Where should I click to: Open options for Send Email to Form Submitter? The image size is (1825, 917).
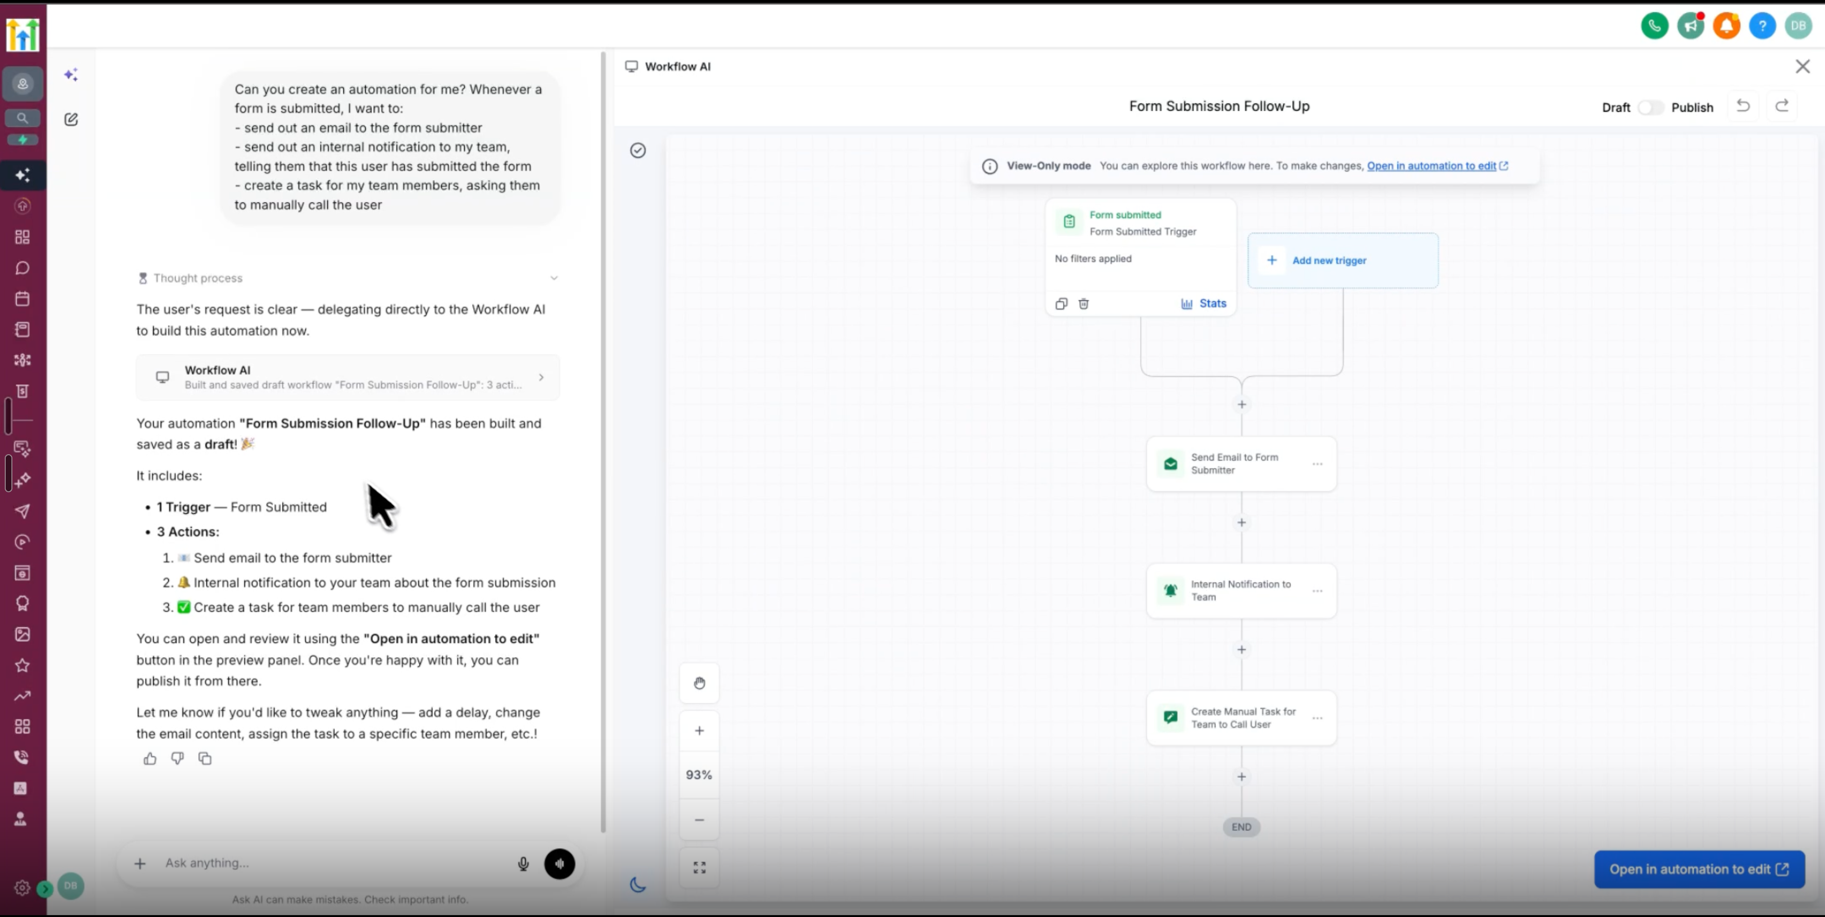coord(1317,464)
